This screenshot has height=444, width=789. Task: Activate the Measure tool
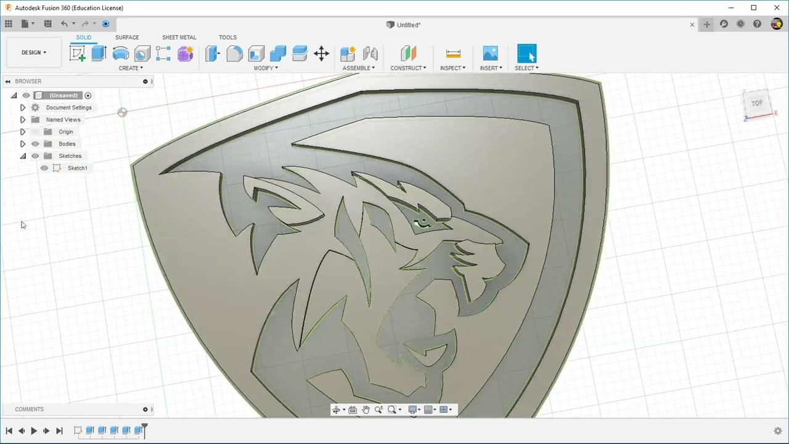pos(453,54)
